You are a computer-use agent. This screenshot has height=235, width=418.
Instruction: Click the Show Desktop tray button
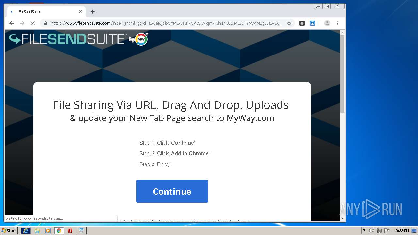click(x=414, y=231)
